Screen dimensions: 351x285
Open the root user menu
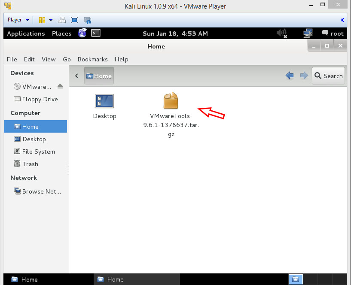coord(333,33)
